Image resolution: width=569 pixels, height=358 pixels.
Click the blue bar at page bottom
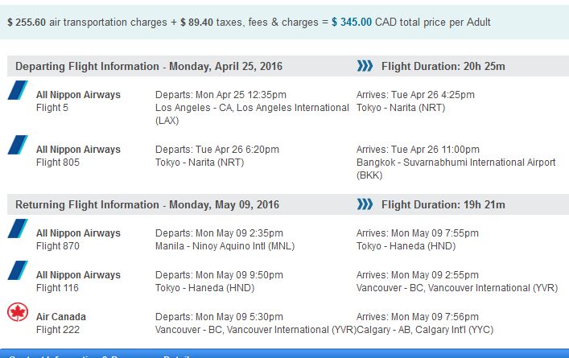click(x=285, y=353)
